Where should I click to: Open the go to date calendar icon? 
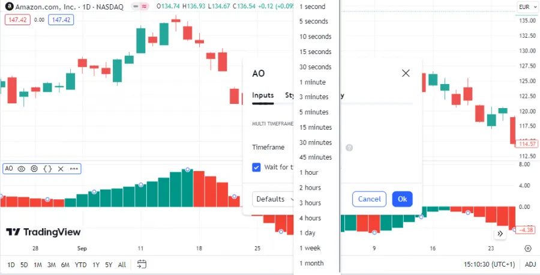[142, 264]
